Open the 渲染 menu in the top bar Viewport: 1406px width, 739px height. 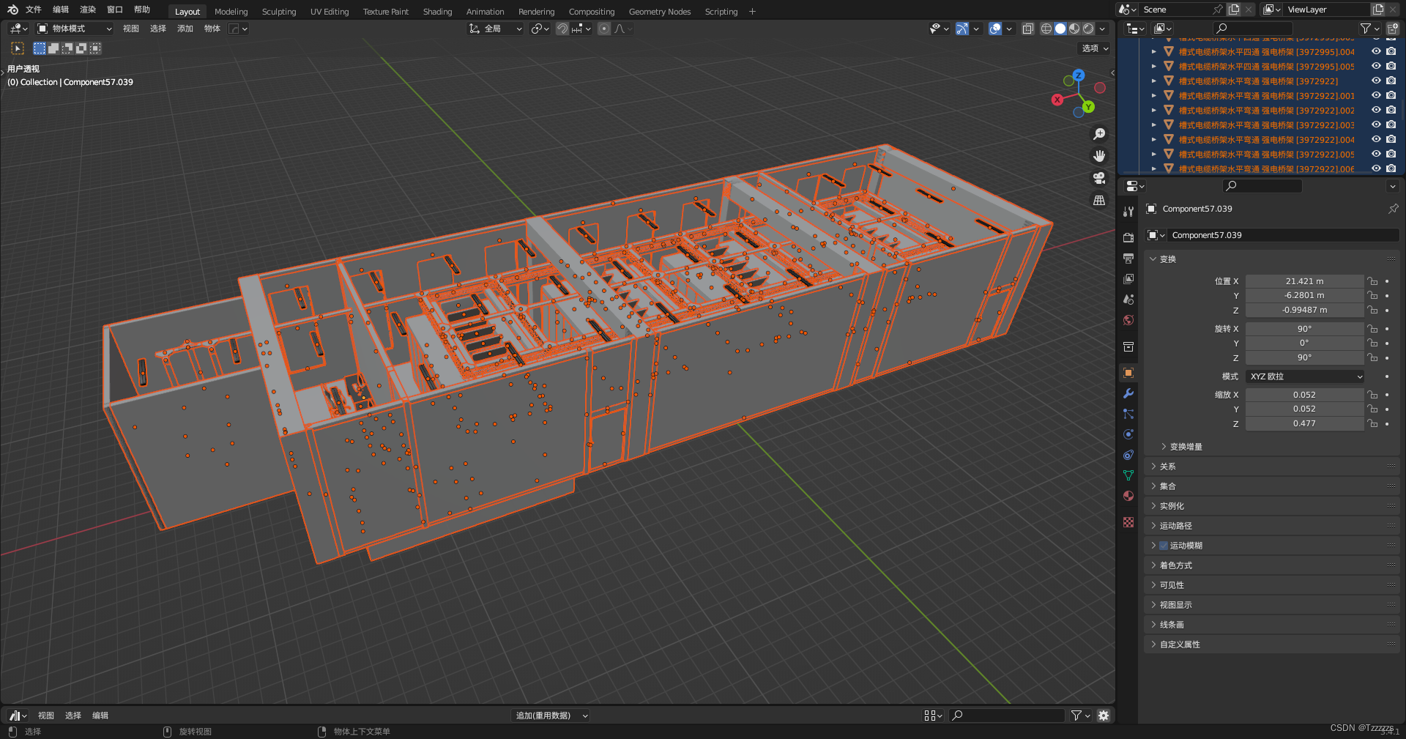click(x=87, y=10)
